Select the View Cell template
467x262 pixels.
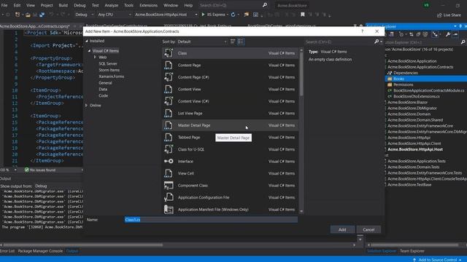230,173
